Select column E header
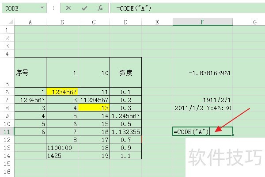Screen dimensions: 265x177 (157, 22)
